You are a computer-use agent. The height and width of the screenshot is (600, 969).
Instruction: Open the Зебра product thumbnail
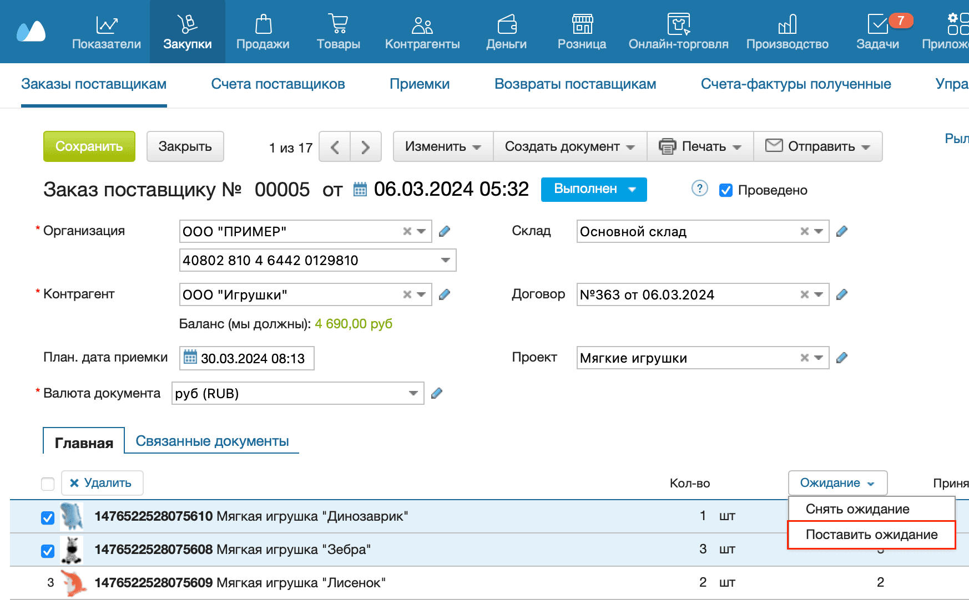click(x=72, y=550)
